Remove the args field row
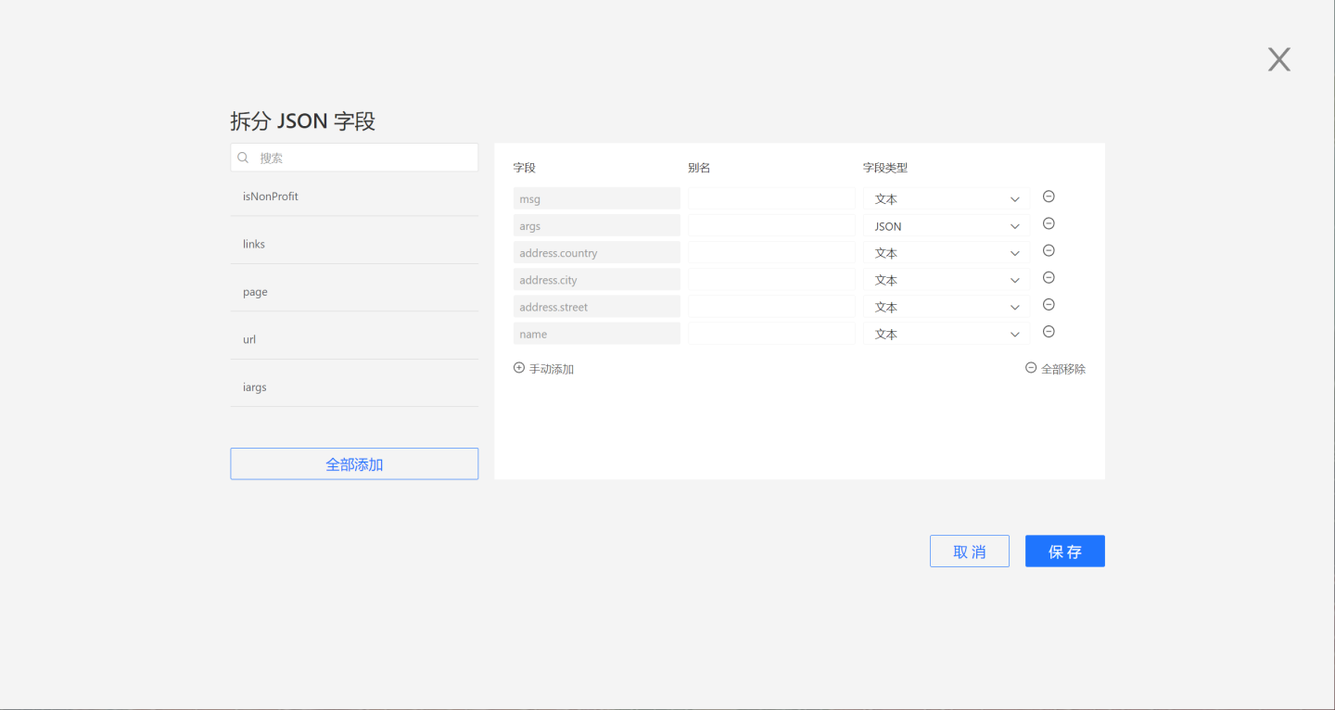The width and height of the screenshot is (1335, 710). tap(1049, 223)
